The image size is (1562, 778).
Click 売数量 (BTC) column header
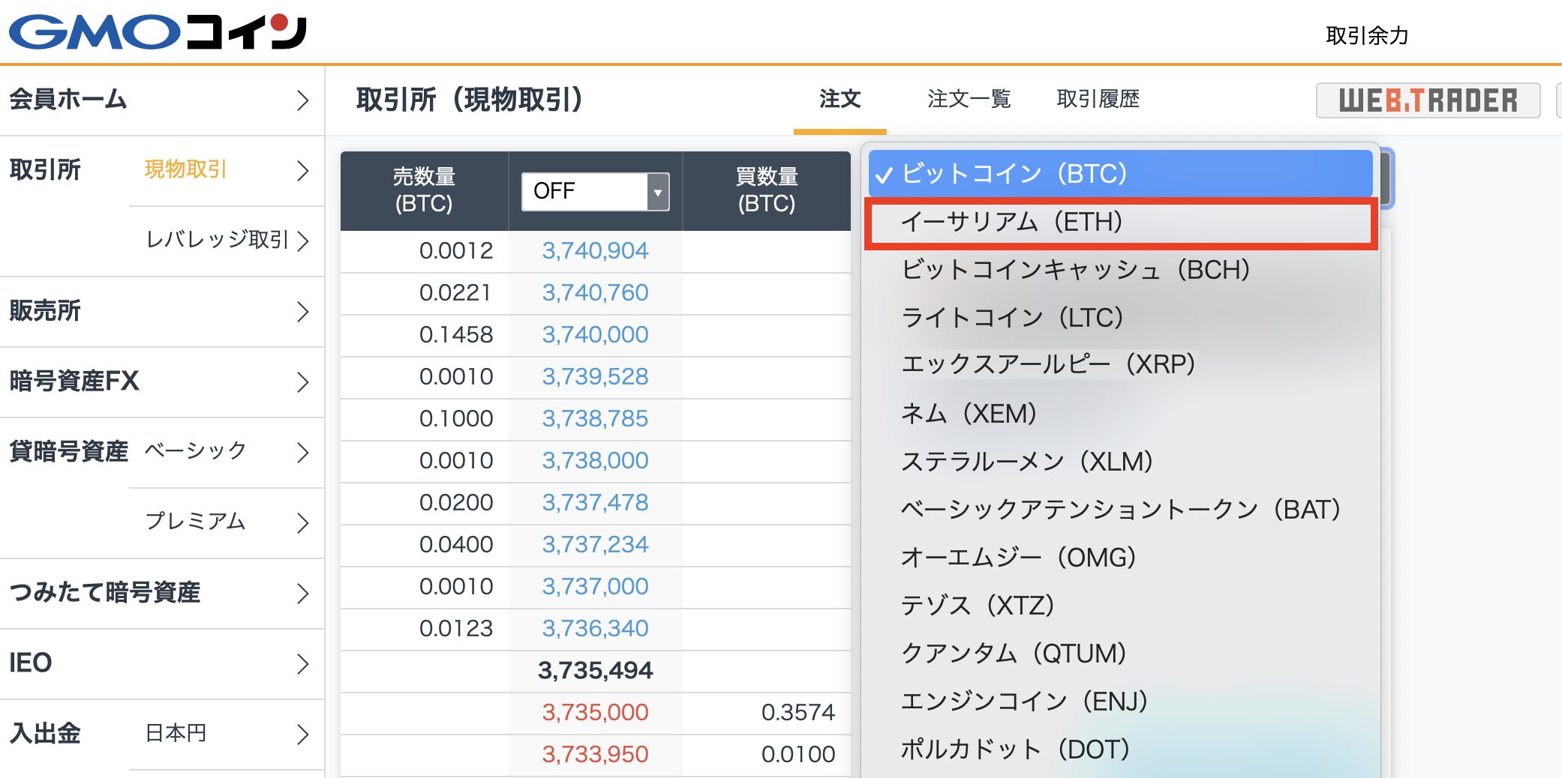[x=424, y=190]
